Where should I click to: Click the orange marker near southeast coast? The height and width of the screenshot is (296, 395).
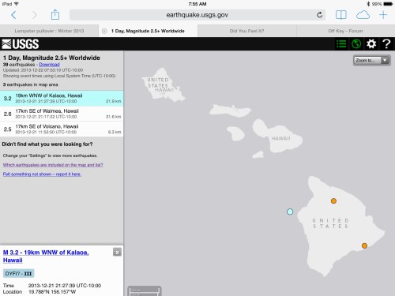(x=364, y=245)
